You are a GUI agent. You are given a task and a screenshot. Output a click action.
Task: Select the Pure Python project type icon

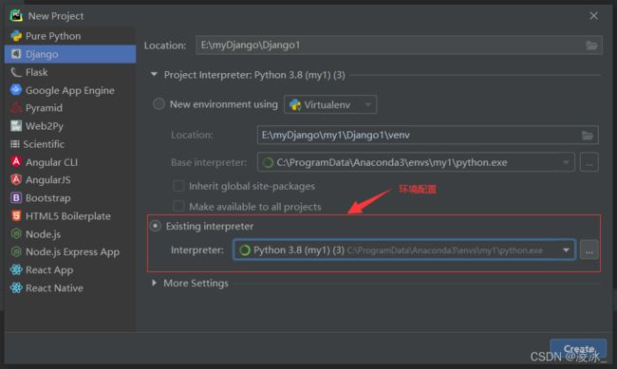pyautogui.click(x=16, y=36)
